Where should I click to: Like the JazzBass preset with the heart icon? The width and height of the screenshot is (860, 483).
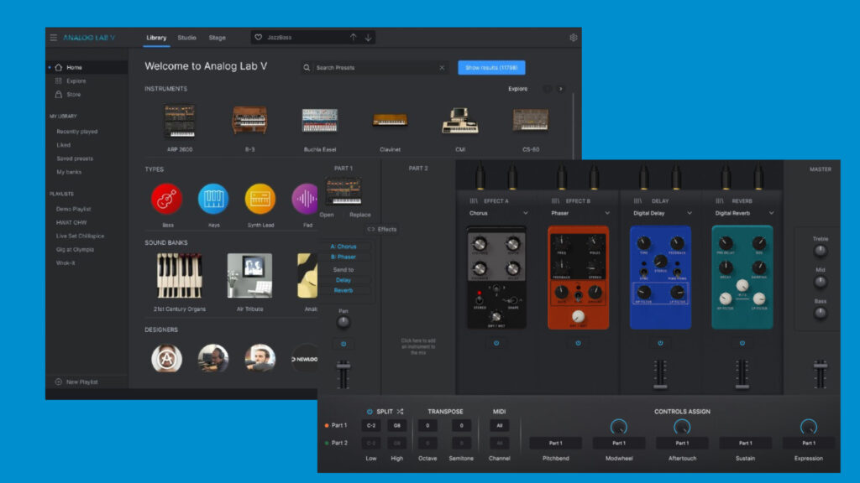coord(259,38)
